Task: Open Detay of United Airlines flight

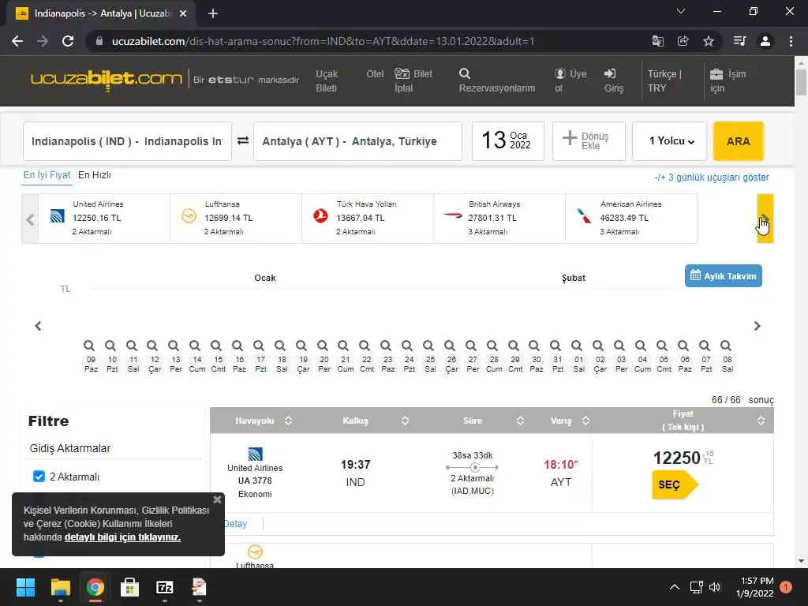Action: 235,524
